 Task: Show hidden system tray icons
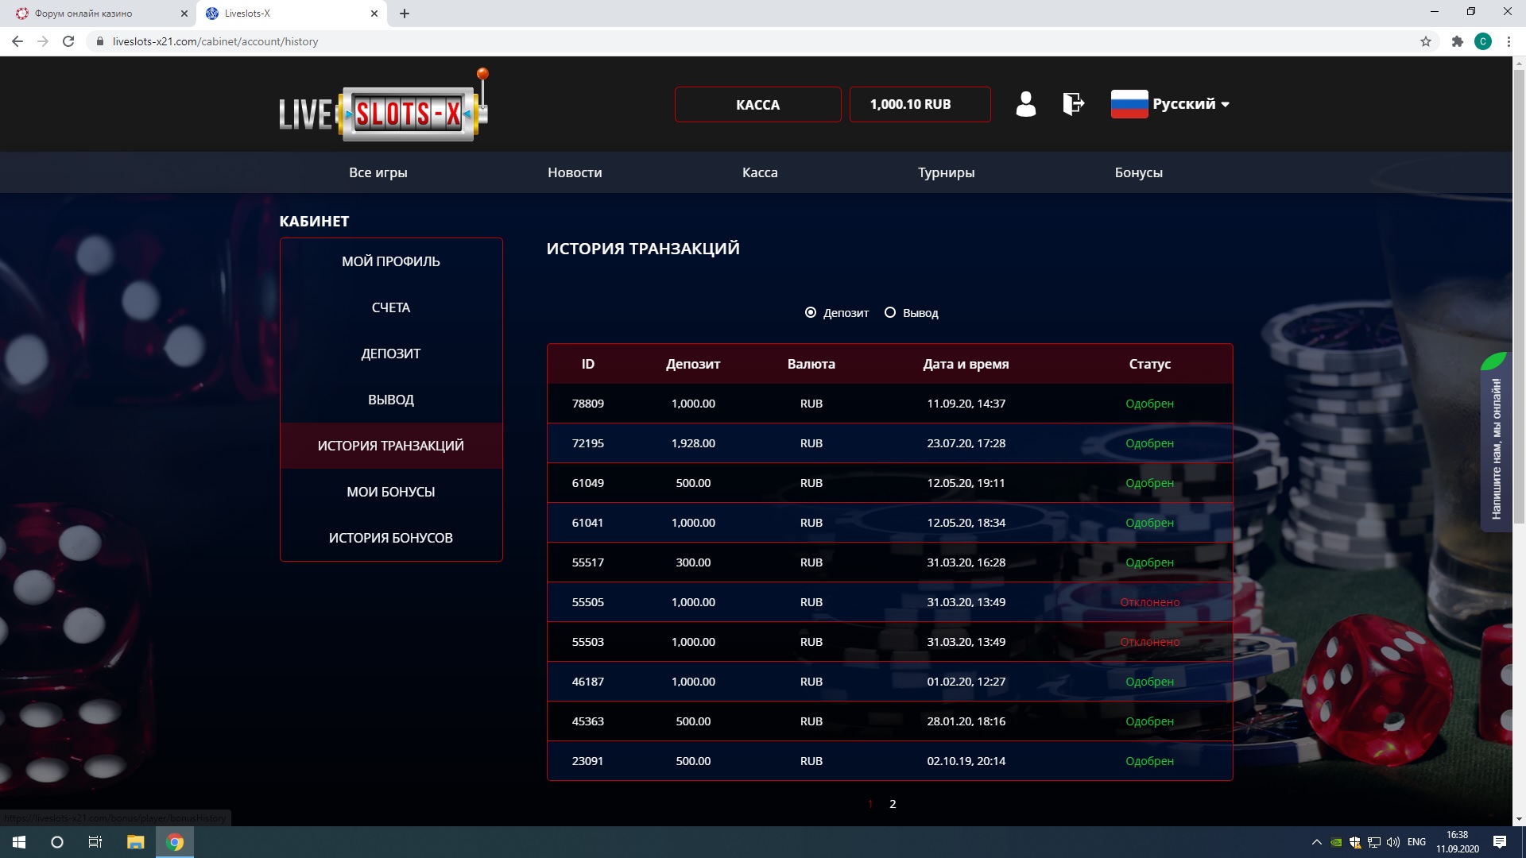pos(1316,842)
